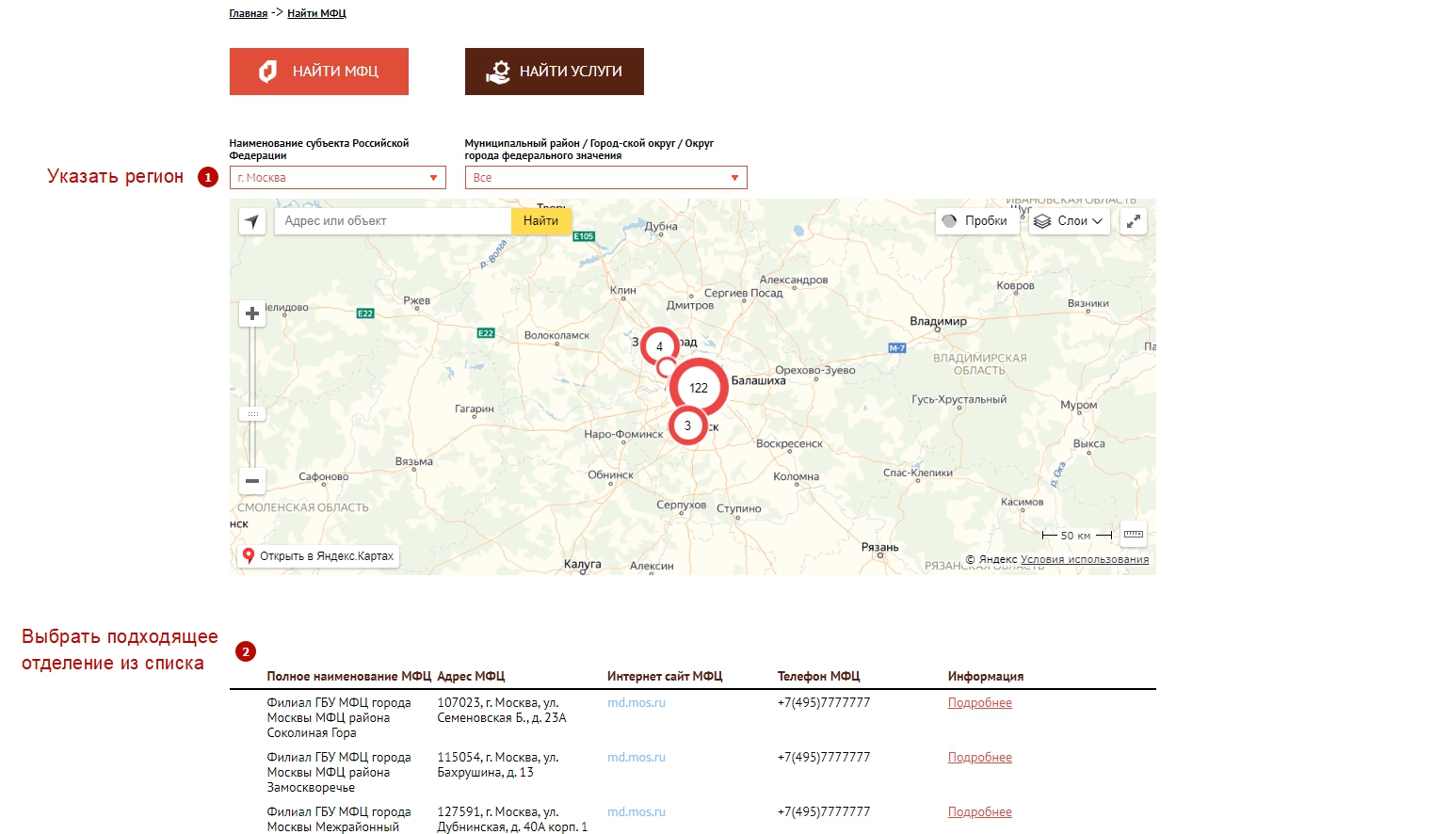Expand map to fullscreen icon
This screenshot has height=834, width=1434.
coord(1134,221)
